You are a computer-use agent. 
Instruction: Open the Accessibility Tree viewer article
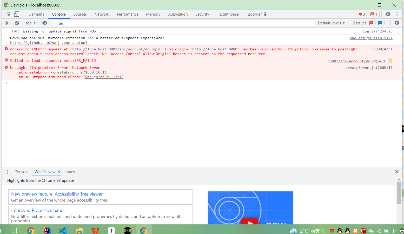[56, 194]
